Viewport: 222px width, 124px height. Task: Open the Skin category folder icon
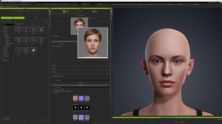(41, 29)
